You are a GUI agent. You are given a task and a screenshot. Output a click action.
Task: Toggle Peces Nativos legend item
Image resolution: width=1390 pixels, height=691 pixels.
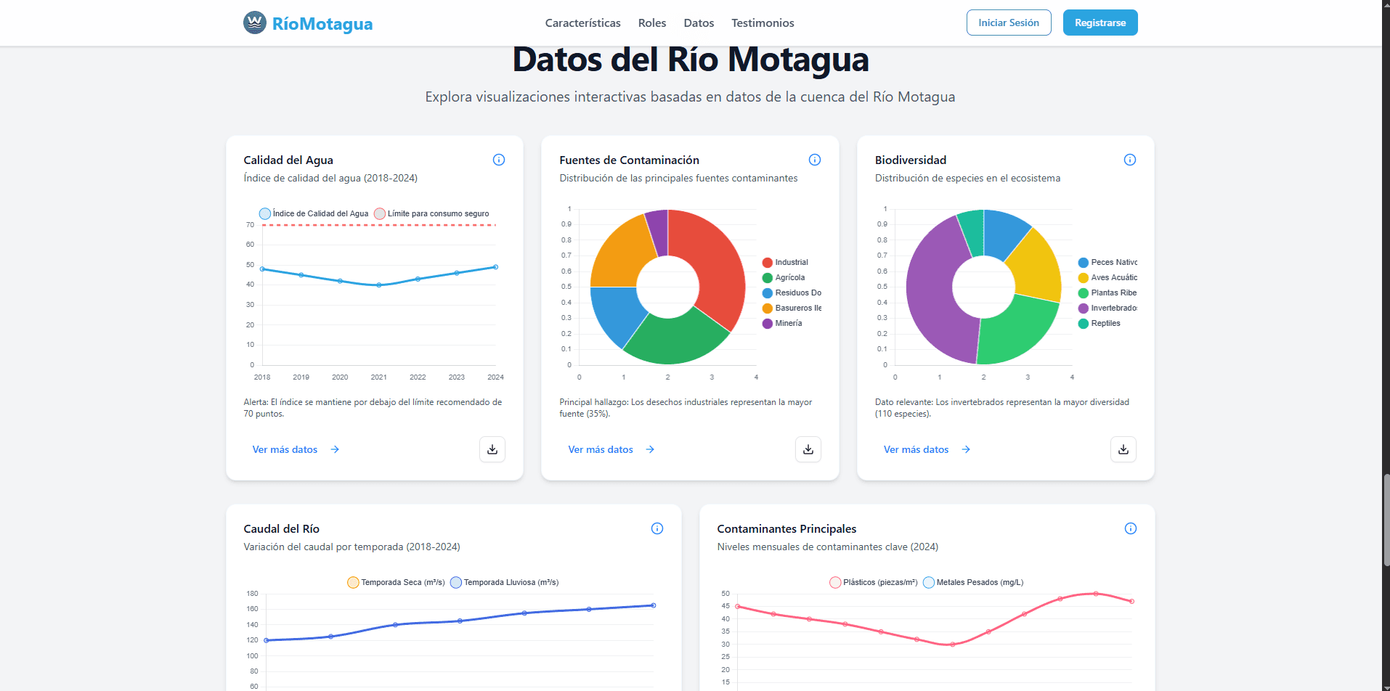click(x=1107, y=263)
